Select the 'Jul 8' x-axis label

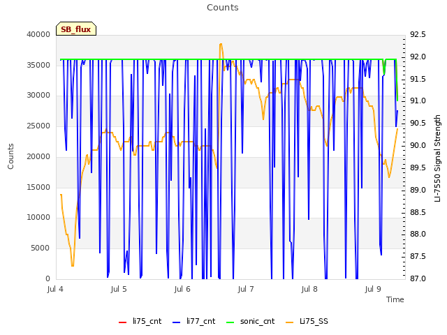tap(309, 290)
